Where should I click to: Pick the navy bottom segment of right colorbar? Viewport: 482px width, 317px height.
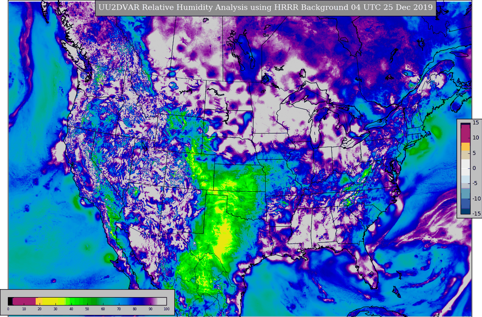pyautogui.click(x=465, y=211)
